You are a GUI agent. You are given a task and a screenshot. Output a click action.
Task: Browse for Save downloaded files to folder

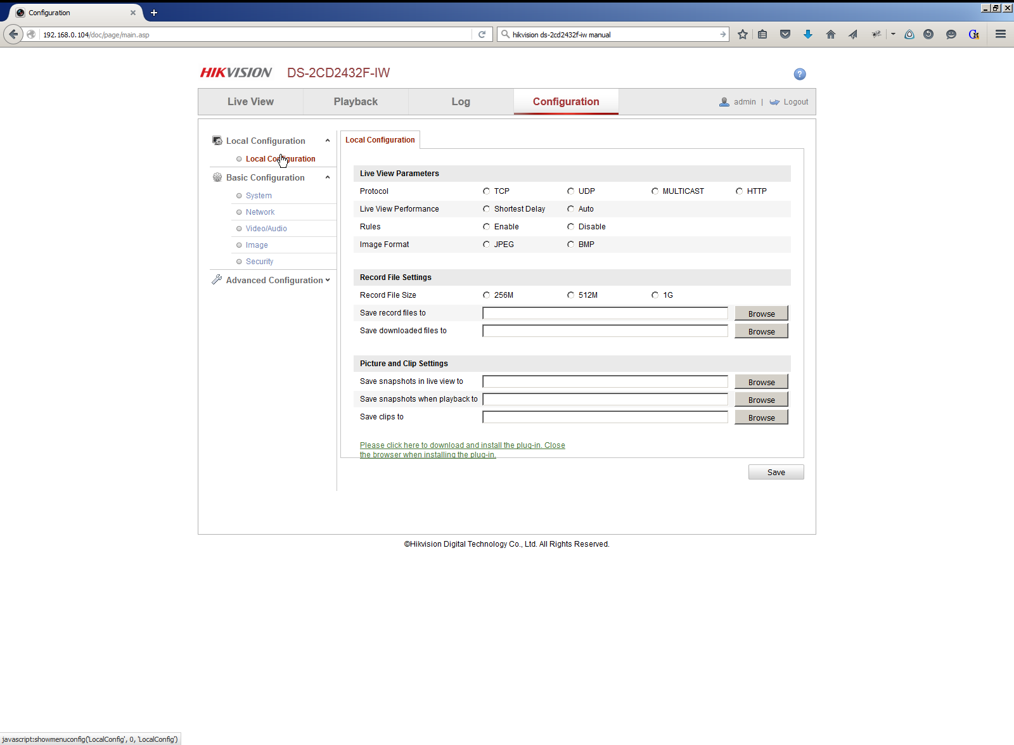pyautogui.click(x=761, y=331)
